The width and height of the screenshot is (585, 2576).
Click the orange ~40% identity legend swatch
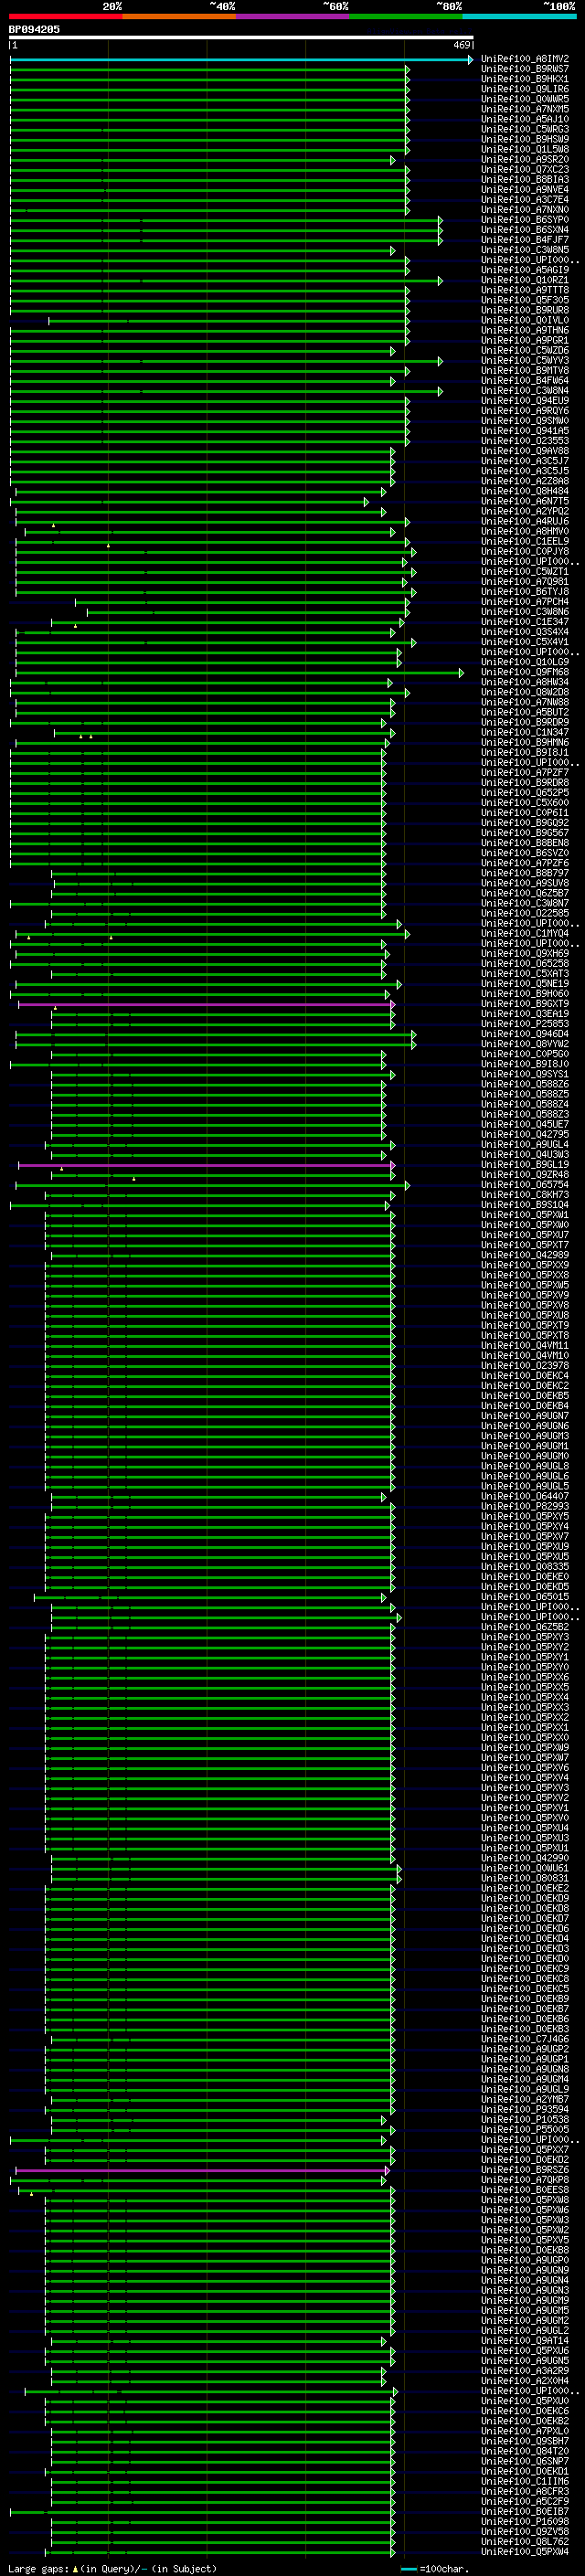179,16
